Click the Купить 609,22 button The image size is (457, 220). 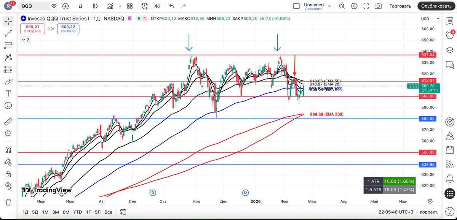click(68, 29)
